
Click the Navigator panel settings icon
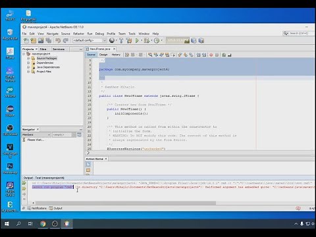point(79,134)
